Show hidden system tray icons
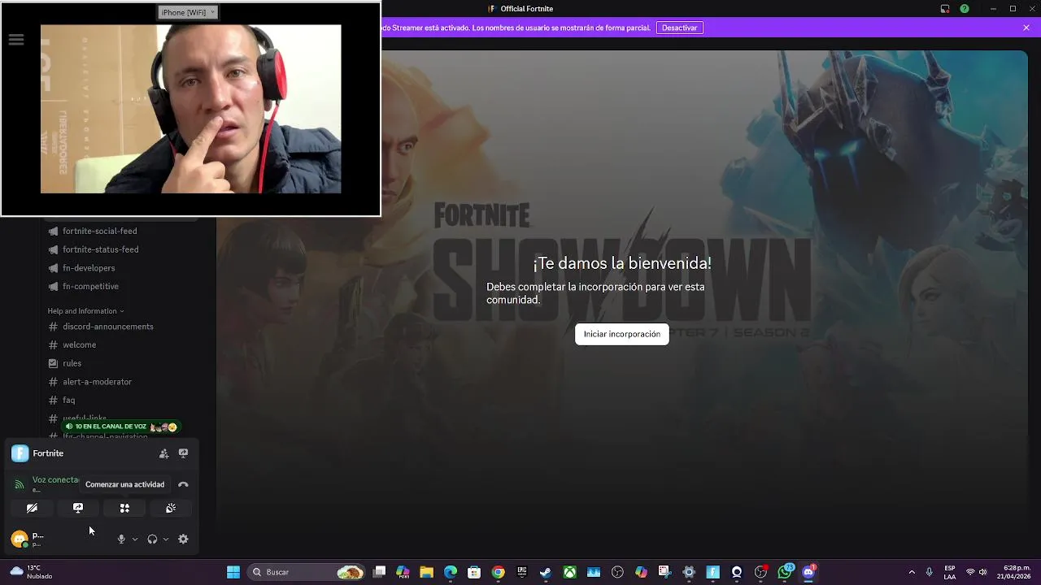This screenshot has height=585, width=1041. pos(912,572)
